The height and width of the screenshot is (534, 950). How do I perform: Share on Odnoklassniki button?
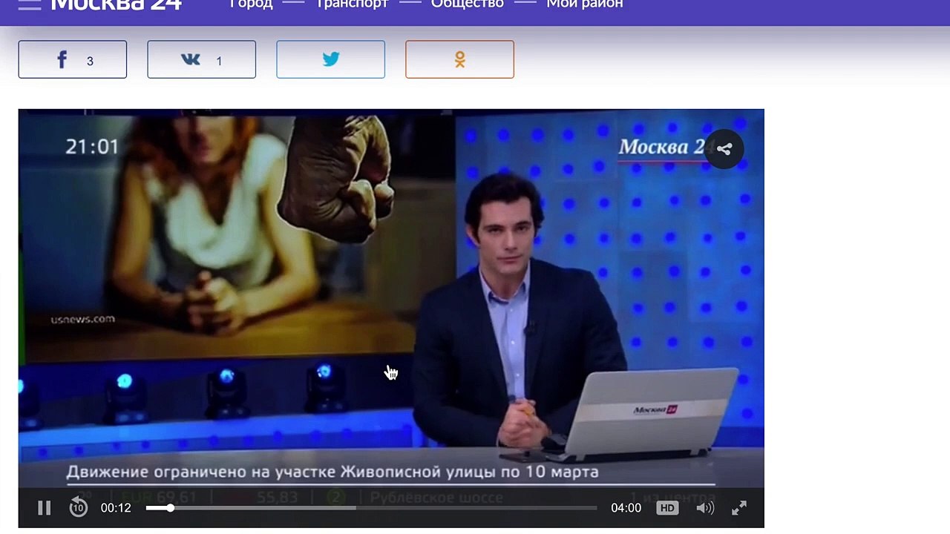[x=460, y=59]
